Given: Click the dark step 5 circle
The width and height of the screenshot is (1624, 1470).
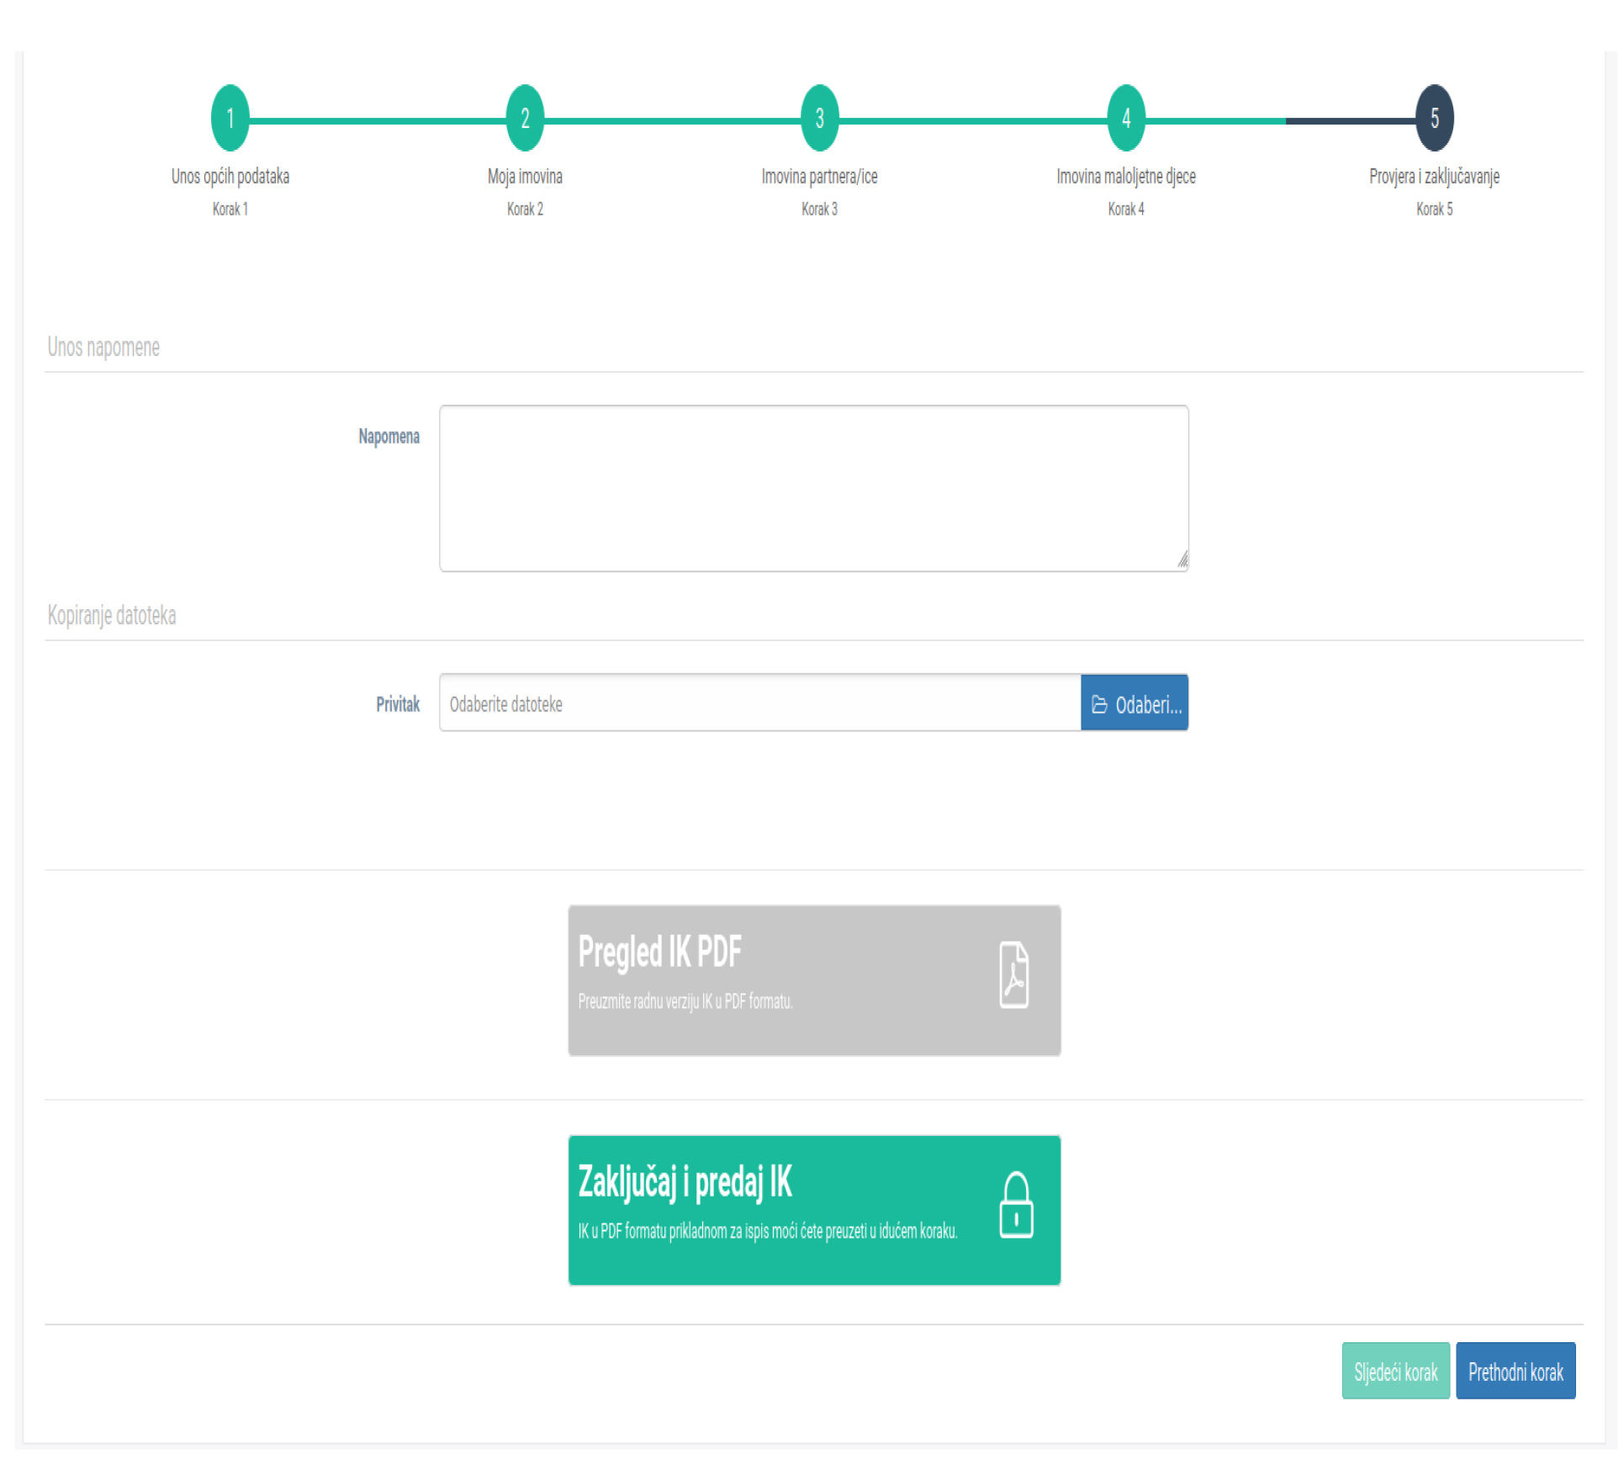Looking at the screenshot, I should [x=1434, y=119].
